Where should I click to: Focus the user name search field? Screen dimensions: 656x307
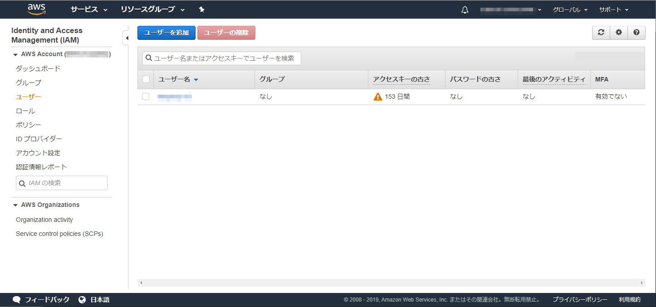222,58
